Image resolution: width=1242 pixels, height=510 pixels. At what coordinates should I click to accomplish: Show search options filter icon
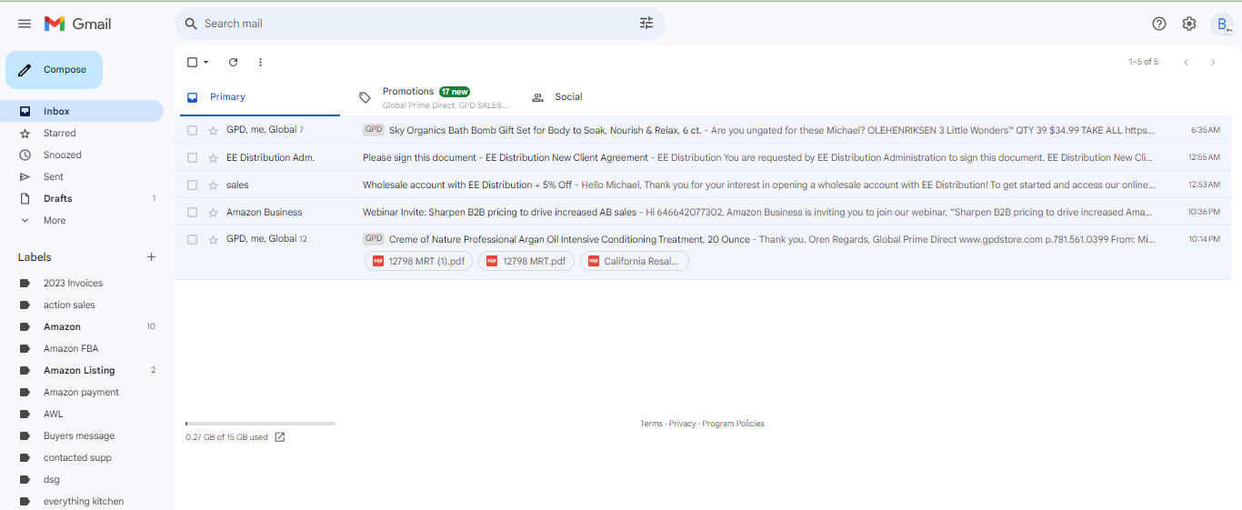click(x=646, y=24)
